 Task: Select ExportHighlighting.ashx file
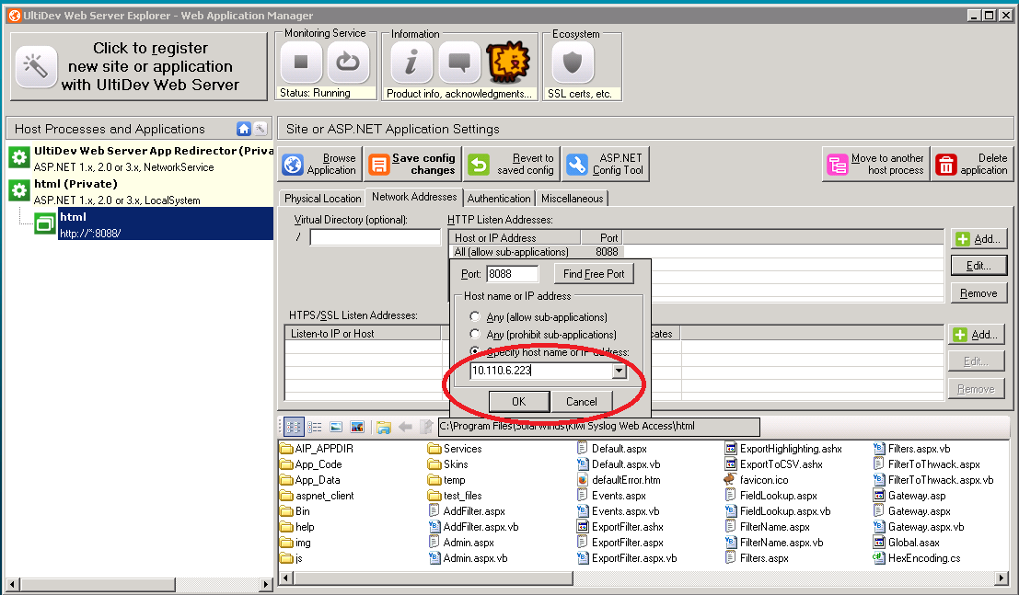point(783,449)
